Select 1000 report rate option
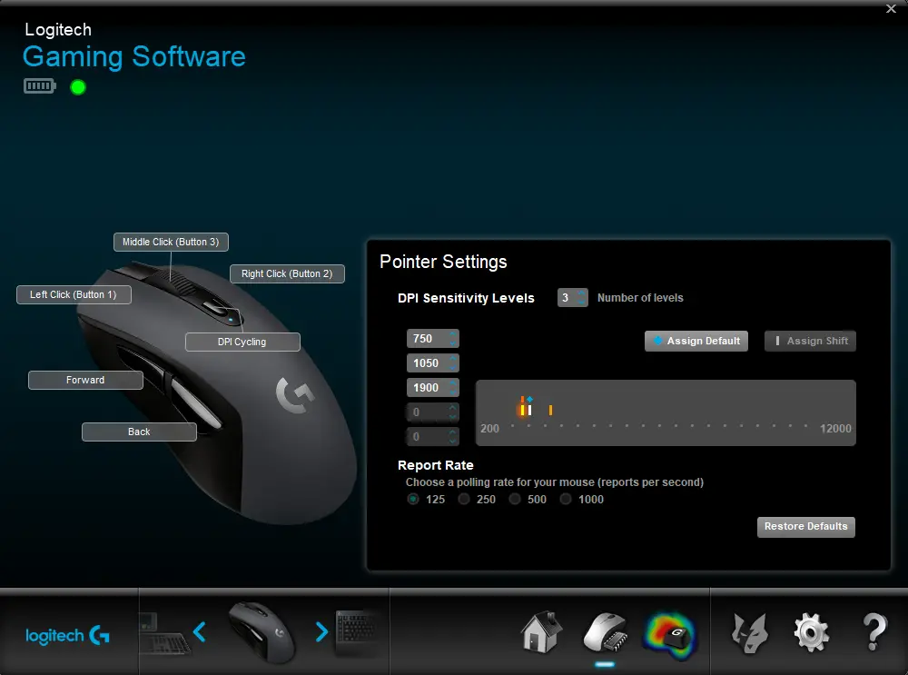 coord(566,499)
